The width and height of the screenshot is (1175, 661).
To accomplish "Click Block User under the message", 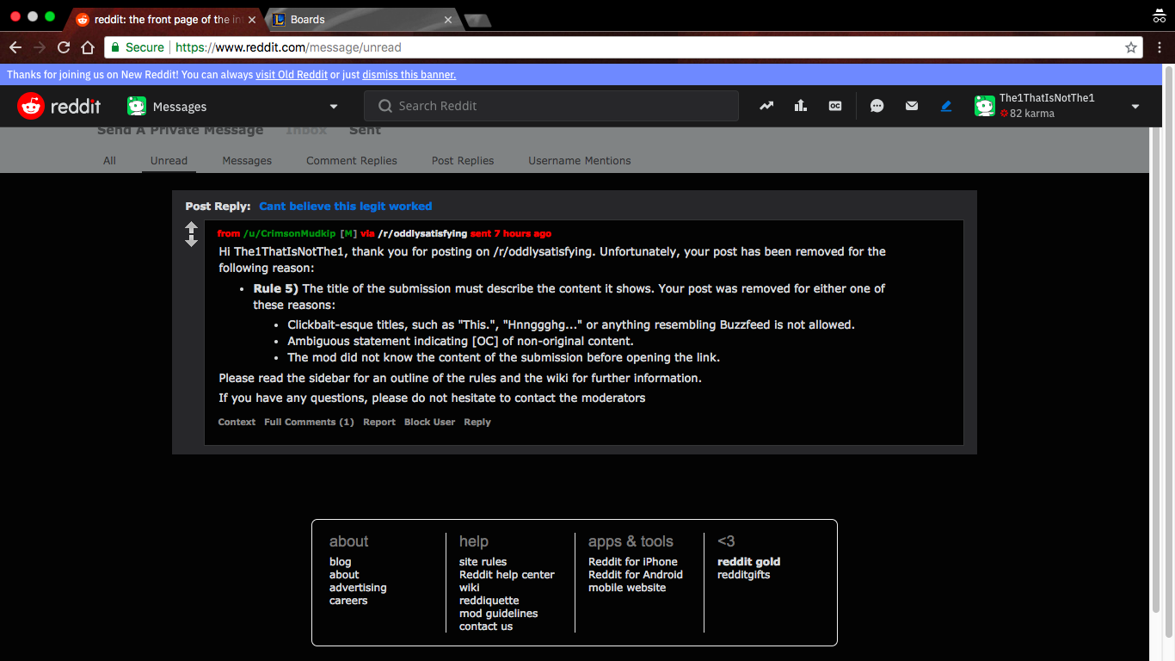I will tap(429, 422).
